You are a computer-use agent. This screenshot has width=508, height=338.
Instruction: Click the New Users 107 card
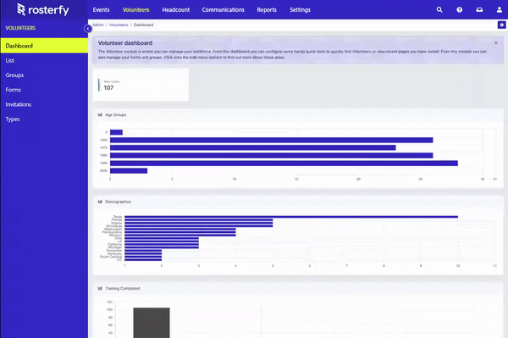(141, 85)
